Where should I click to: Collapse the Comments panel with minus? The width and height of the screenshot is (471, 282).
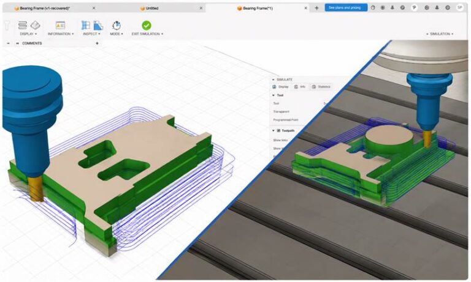pos(8,43)
